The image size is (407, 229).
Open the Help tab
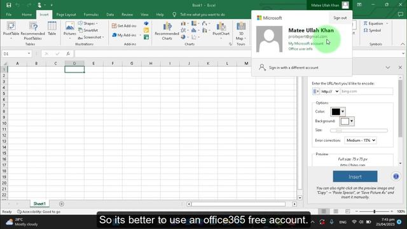tap(160, 15)
